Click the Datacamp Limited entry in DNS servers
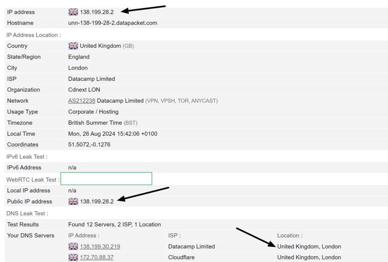 (x=191, y=247)
